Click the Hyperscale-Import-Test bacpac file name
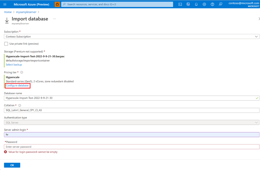The image size is (260, 170). coord(35,56)
